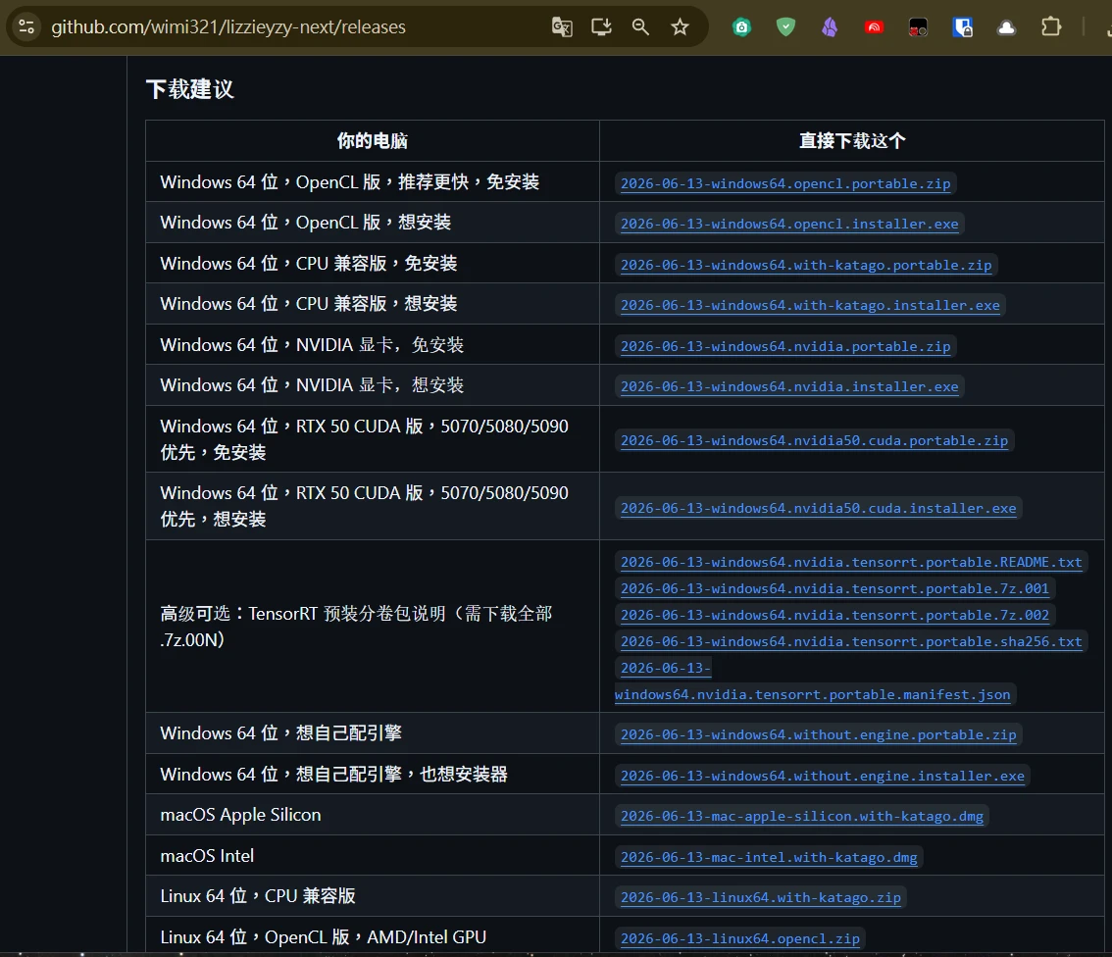Download linux64.with-katago.zip
The image size is (1112, 957).
[x=760, y=898]
